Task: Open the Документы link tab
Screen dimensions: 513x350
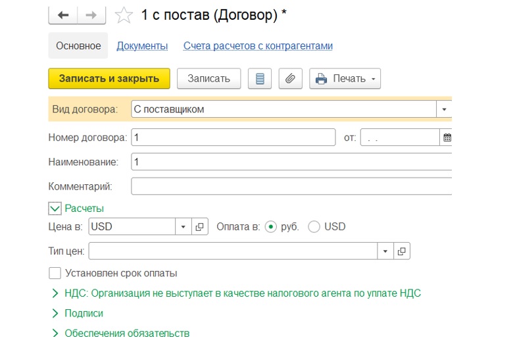Action: point(142,46)
